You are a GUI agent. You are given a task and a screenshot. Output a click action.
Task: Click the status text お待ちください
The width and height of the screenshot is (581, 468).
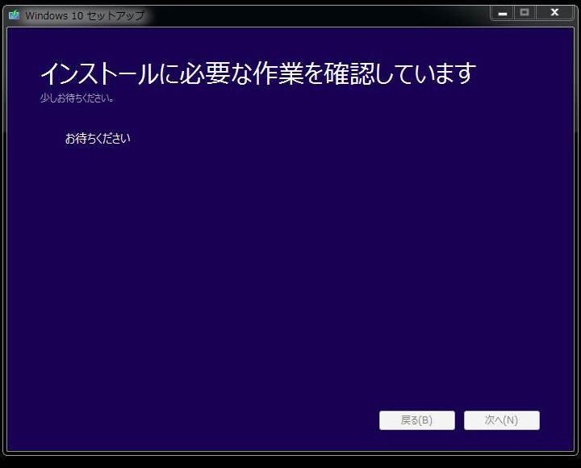point(98,139)
